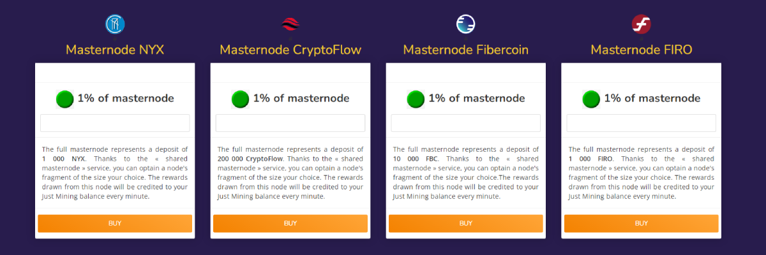Viewport: 766px width, 255px height.
Task: Click green status dot in CryptoFlow card
Action: click(x=240, y=99)
